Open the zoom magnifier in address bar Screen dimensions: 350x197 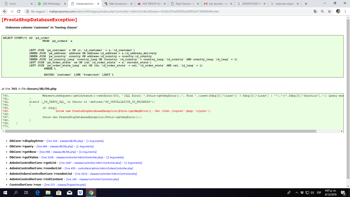pyautogui.click(x=322, y=12)
